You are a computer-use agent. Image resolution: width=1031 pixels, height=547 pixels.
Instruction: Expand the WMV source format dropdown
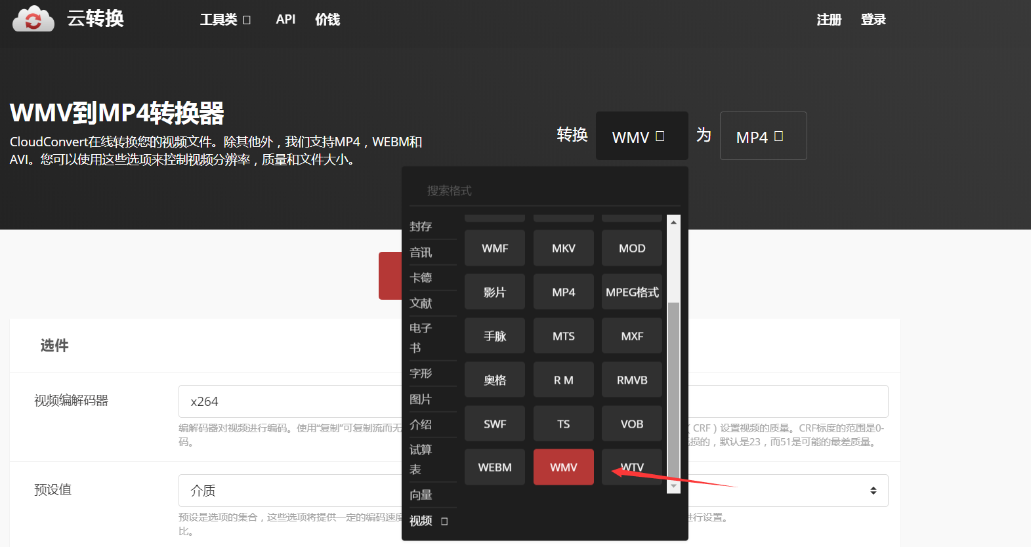coord(642,136)
